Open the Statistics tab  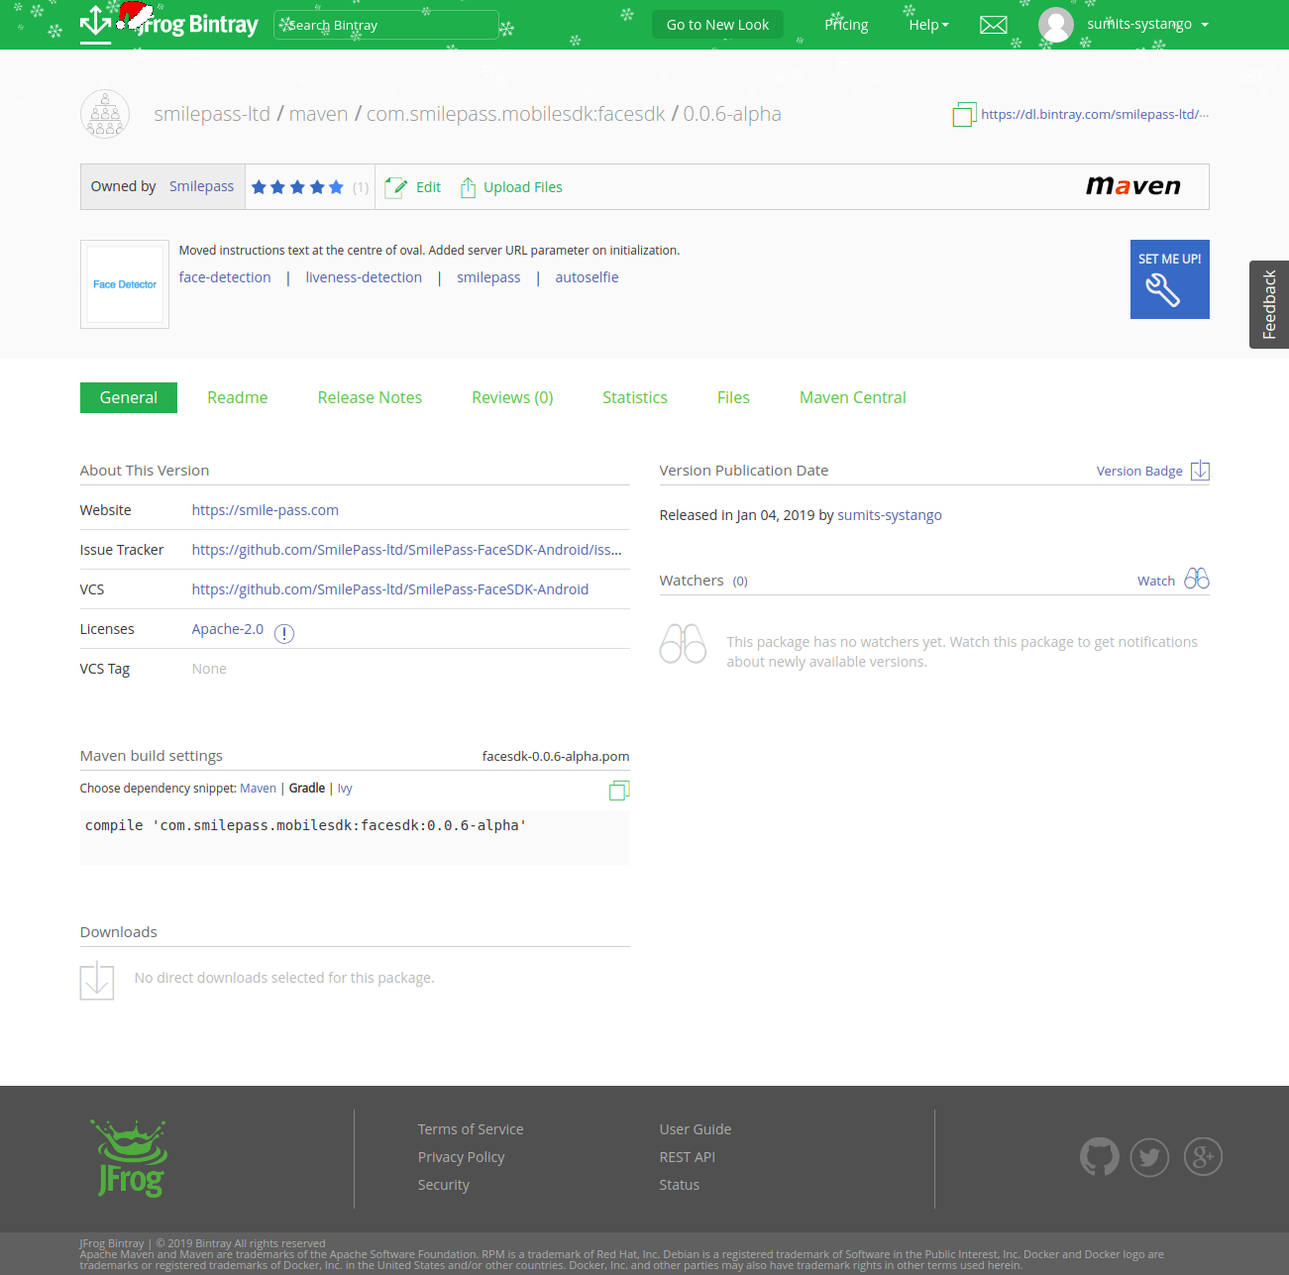(635, 397)
